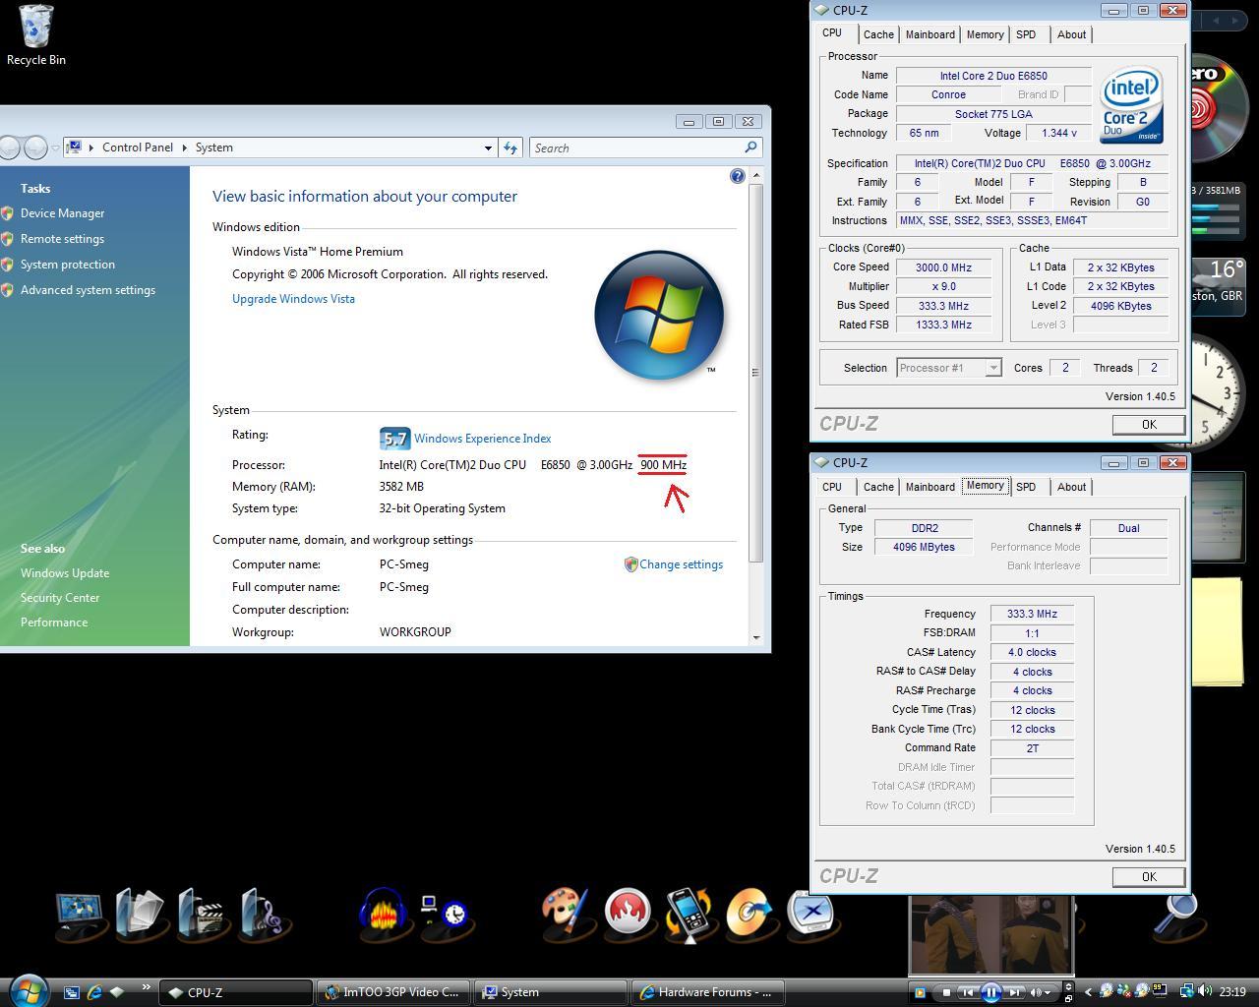
Task: Click the help question mark icon in System window
Action: (738, 176)
